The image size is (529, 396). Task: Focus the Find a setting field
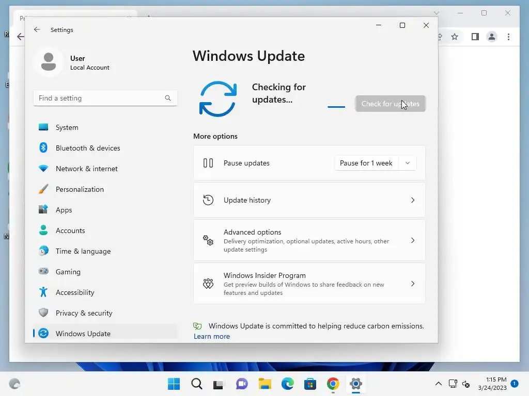105,98
